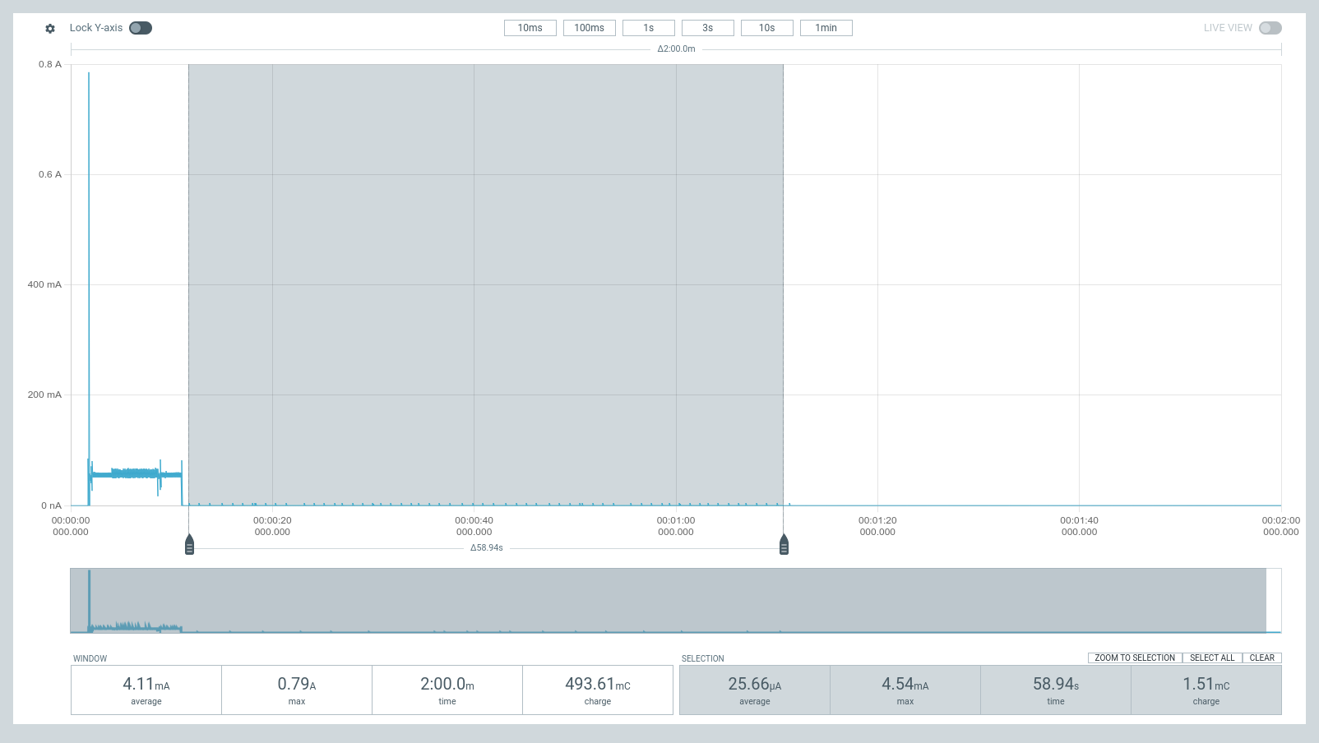Enable the Live View toggle
The height and width of the screenshot is (743, 1319).
click(1270, 28)
